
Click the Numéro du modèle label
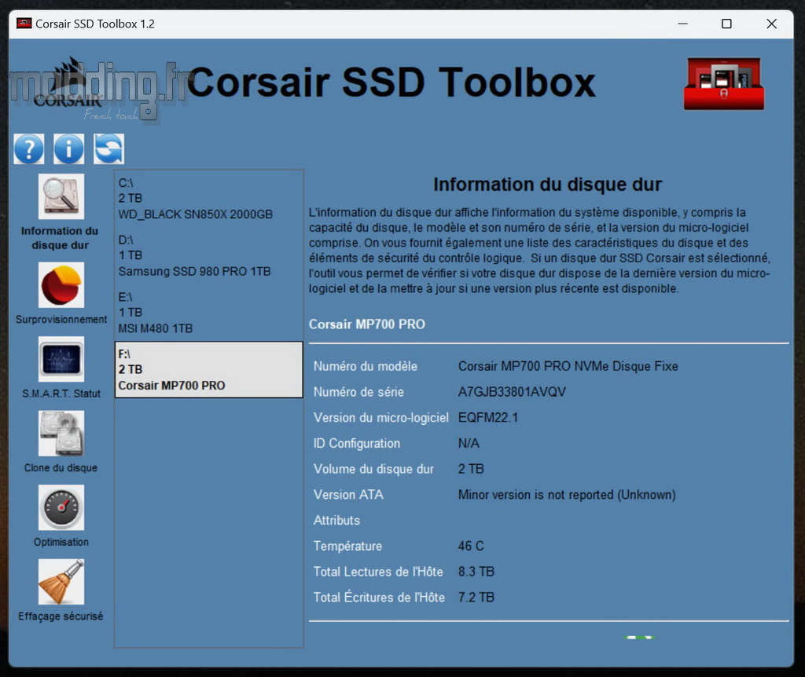(x=366, y=366)
